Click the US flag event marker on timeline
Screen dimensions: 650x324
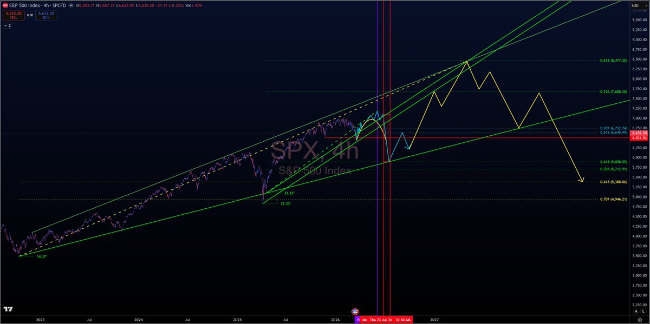pyautogui.click(x=355, y=312)
